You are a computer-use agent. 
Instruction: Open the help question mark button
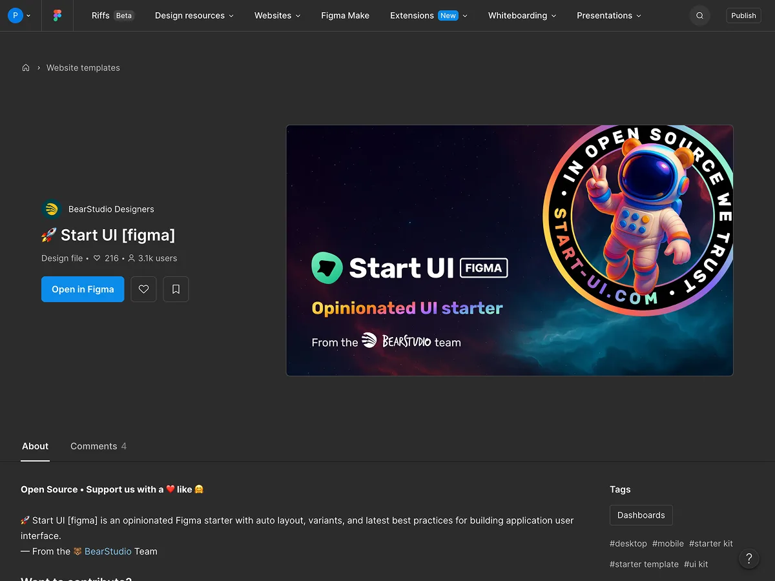coord(749,558)
